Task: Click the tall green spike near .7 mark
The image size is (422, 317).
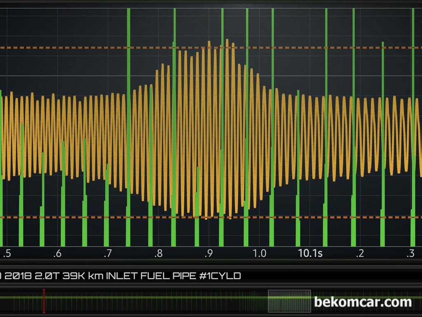Action: point(129,62)
